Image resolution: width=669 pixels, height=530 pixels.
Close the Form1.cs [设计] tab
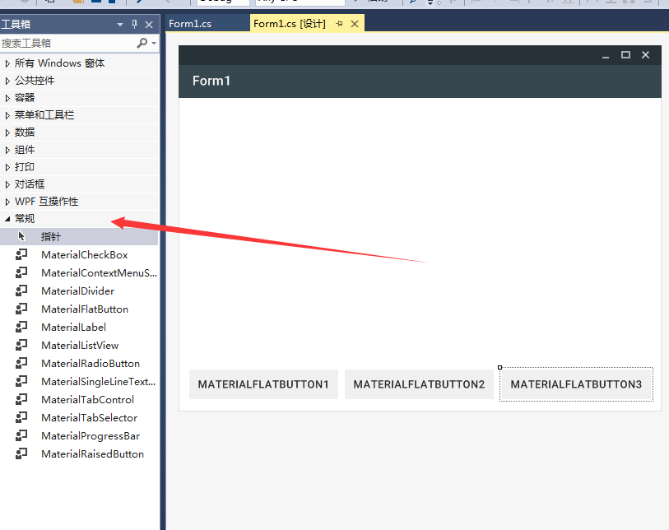(355, 24)
